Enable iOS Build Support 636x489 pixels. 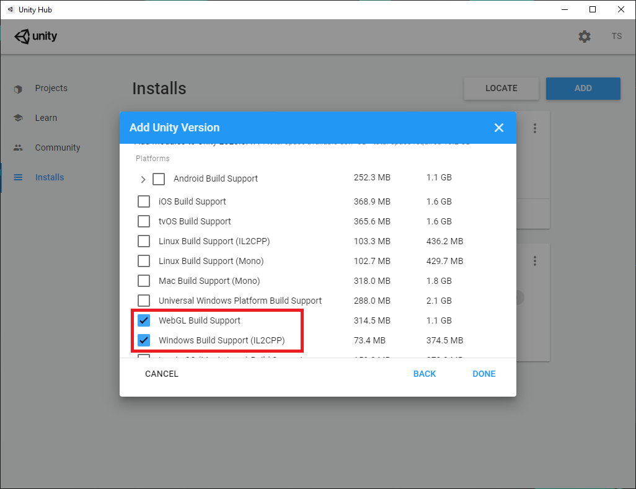pyautogui.click(x=144, y=201)
